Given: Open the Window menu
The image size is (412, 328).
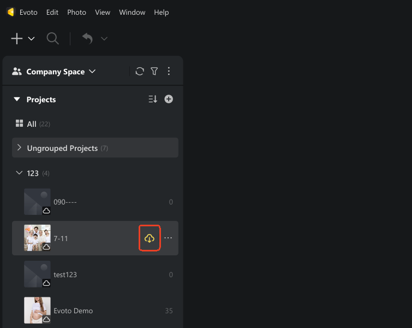Looking at the screenshot, I should click(x=132, y=13).
